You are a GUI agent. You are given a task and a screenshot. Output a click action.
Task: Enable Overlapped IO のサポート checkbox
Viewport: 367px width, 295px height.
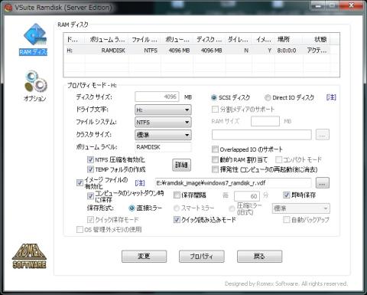(x=215, y=149)
